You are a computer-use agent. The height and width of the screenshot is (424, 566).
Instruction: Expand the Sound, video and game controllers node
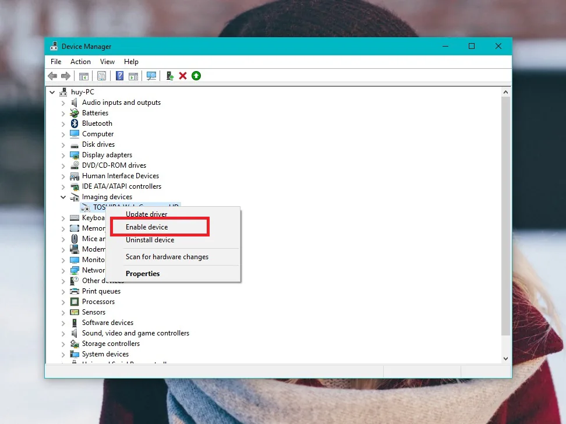pos(63,333)
